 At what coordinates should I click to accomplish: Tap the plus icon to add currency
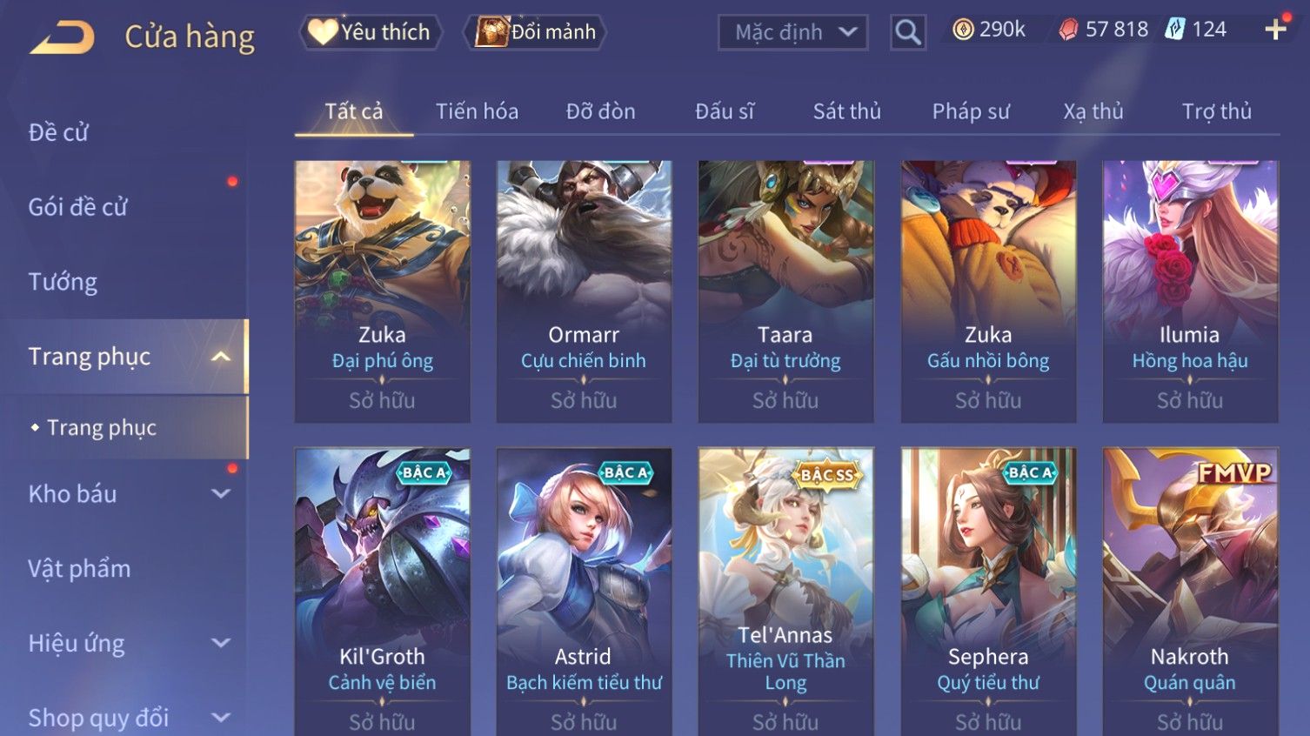tap(1275, 30)
